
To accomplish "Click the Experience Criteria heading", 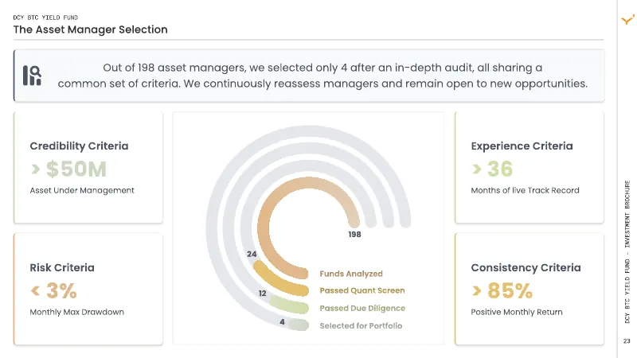I will (522, 146).
